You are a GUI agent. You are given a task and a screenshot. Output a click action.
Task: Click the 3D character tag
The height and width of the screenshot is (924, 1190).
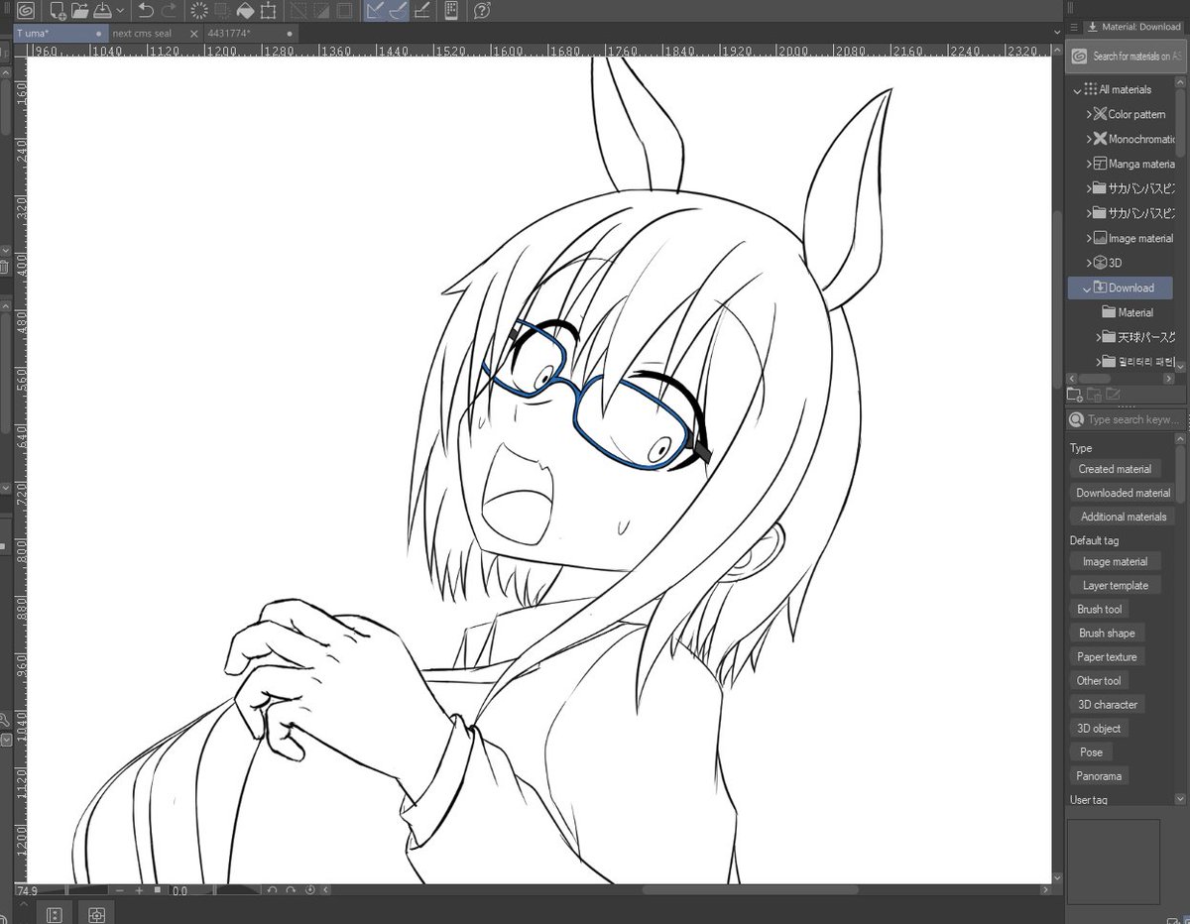click(x=1108, y=705)
